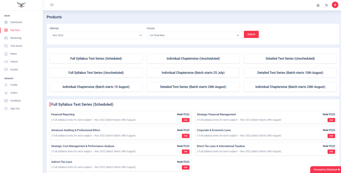Click the Notes icon in sidebar
Image resolution: width=341 pixels, height=173 pixels.
(x=6, y=54)
